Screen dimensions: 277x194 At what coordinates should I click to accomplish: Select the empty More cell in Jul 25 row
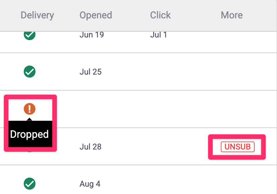coord(232,72)
